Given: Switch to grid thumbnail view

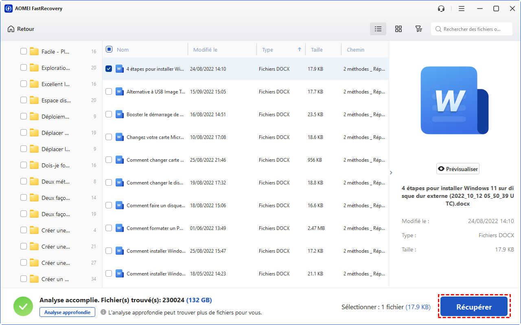Looking at the screenshot, I should click(398, 29).
